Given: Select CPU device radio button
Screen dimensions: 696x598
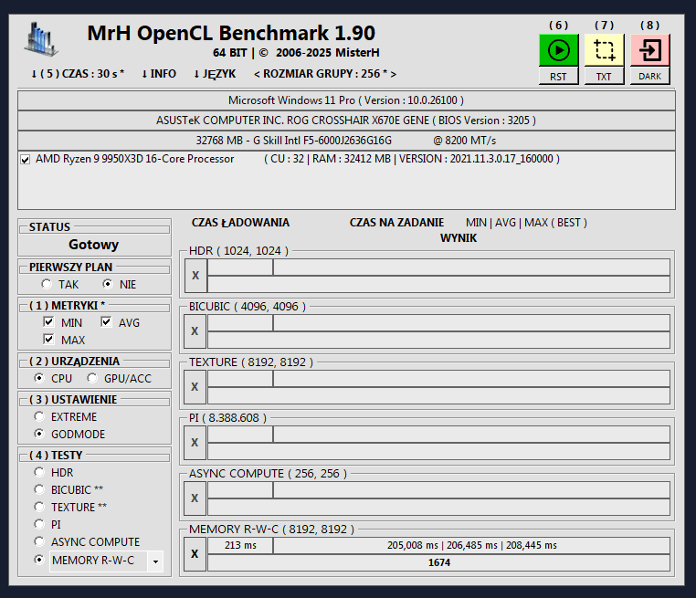Looking at the screenshot, I should tap(39, 378).
